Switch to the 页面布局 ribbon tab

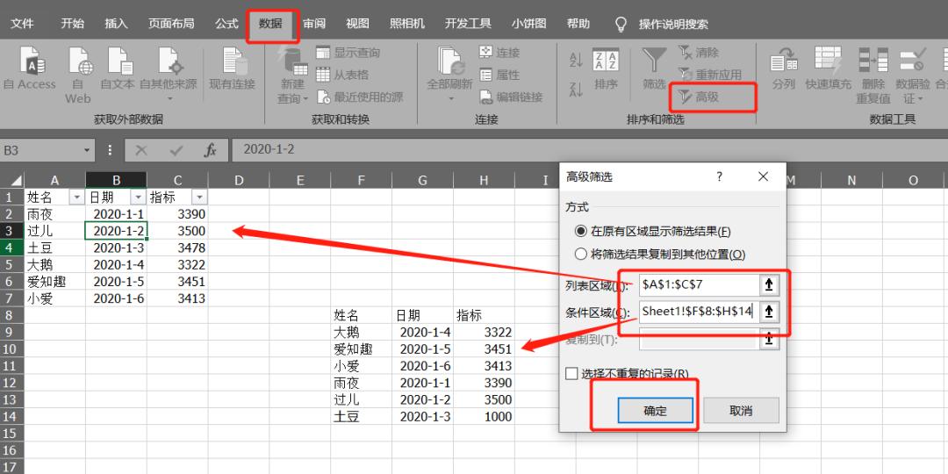coord(172,24)
